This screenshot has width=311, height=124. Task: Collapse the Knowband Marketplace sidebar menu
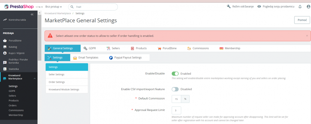[35, 79]
